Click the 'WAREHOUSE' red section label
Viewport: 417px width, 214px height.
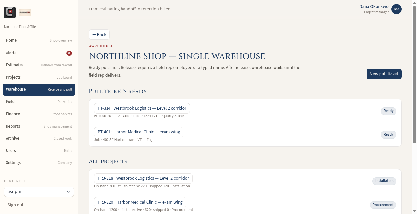click(101, 46)
